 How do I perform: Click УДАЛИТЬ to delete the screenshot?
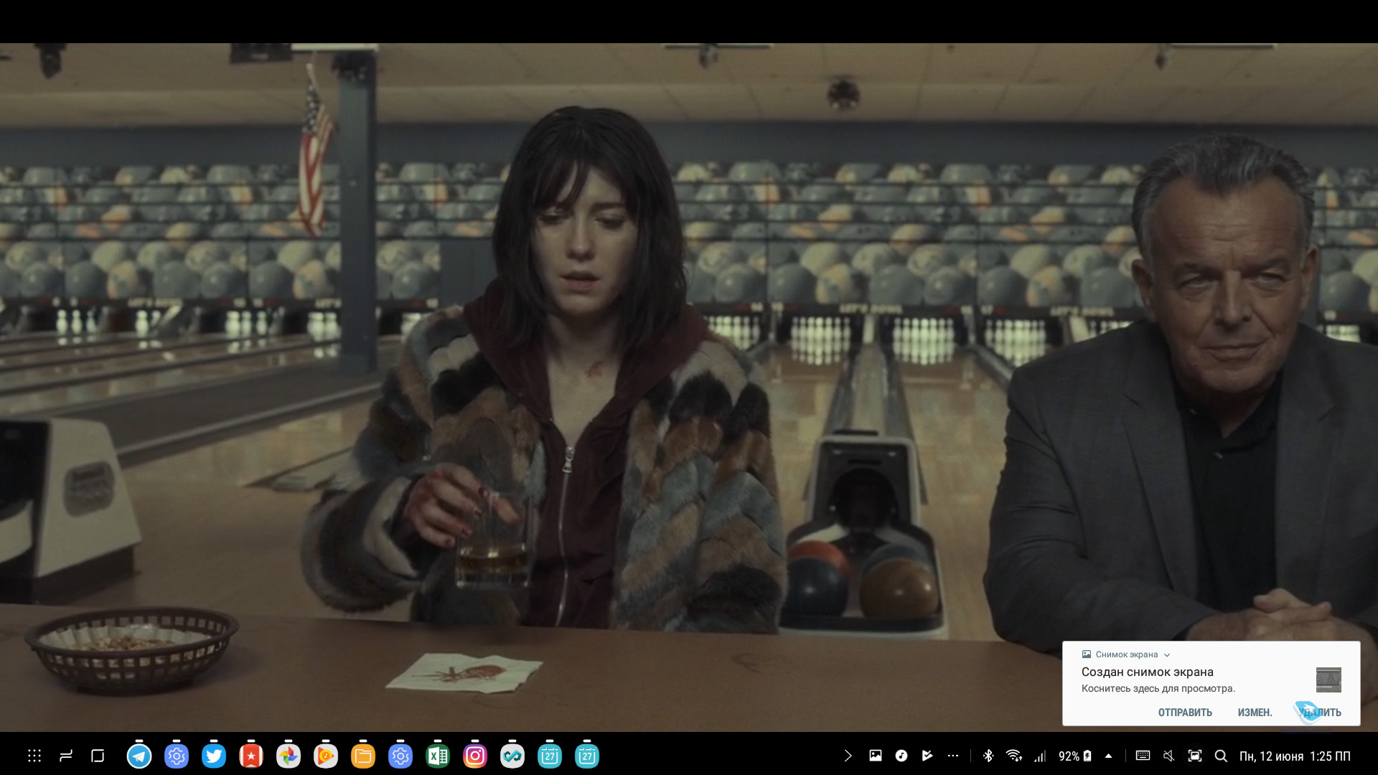pos(1320,713)
